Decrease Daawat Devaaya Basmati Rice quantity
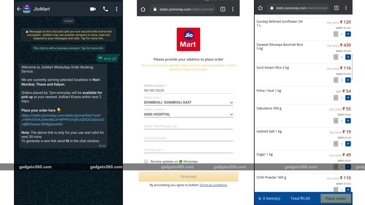The width and height of the screenshot is (365, 205). coord(336,57)
